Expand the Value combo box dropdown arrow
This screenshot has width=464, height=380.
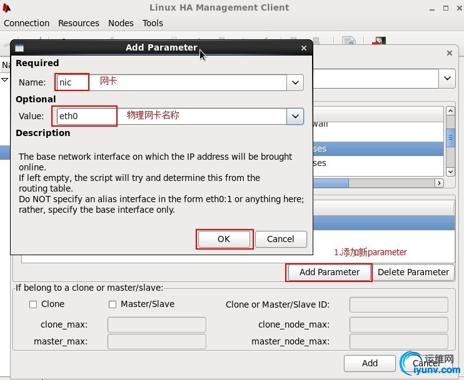click(x=295, y=116)
